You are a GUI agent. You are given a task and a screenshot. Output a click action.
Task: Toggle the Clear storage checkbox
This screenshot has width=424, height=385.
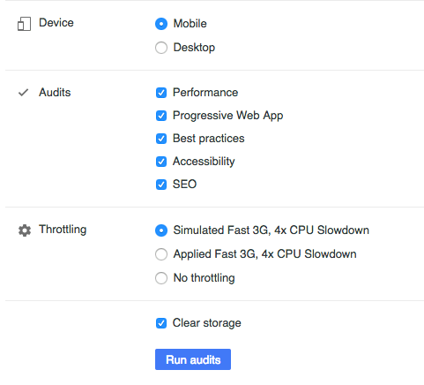[161, 323]
